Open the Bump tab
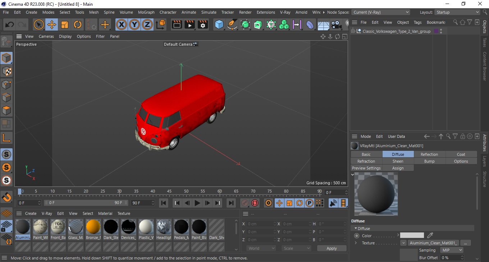This screenshot has height=262, width=489. (x=429, y=161)
